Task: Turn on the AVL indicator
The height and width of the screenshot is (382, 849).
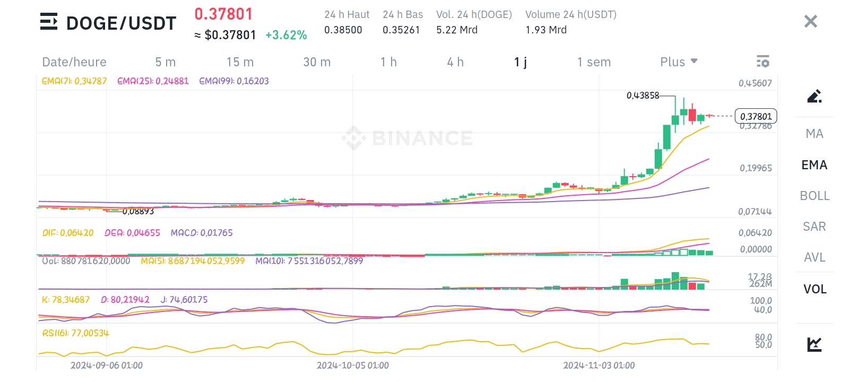Action: click(x=814, y=257)
